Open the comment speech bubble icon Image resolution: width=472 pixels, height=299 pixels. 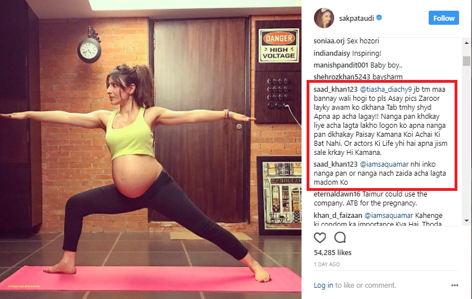coord(340,238)
